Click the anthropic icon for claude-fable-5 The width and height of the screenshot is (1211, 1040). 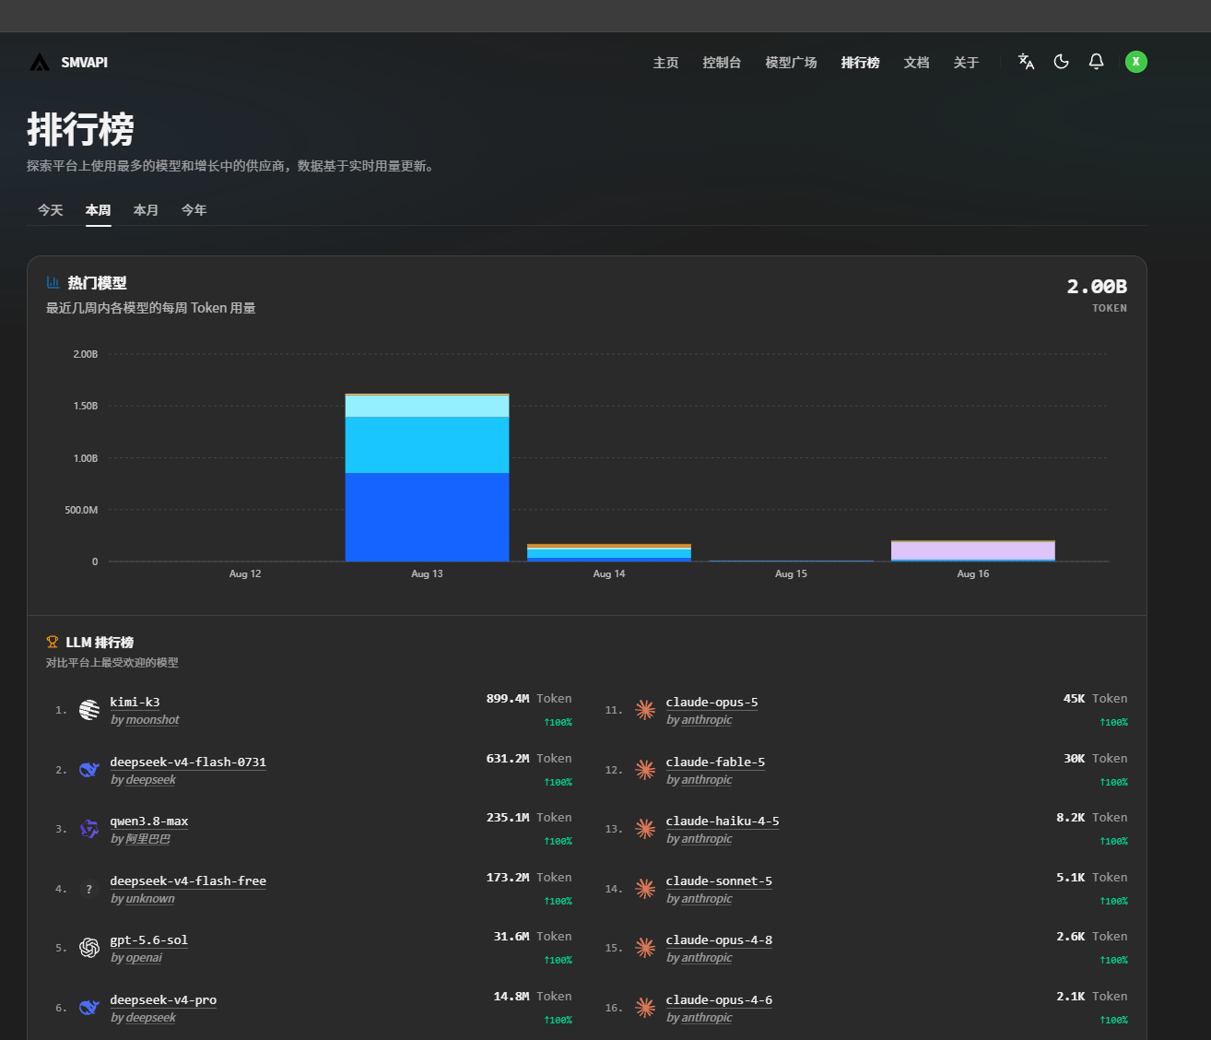(645, 770)
